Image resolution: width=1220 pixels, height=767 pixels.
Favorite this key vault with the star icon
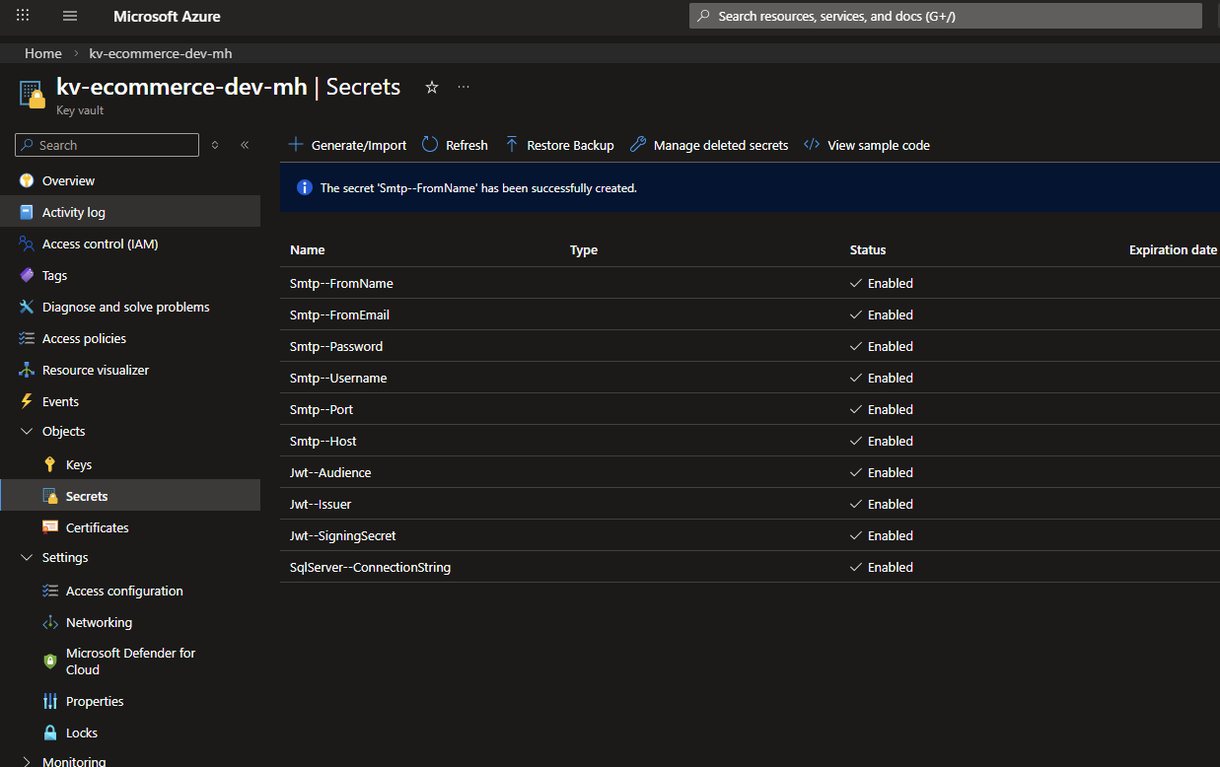[x=431, y=87]
